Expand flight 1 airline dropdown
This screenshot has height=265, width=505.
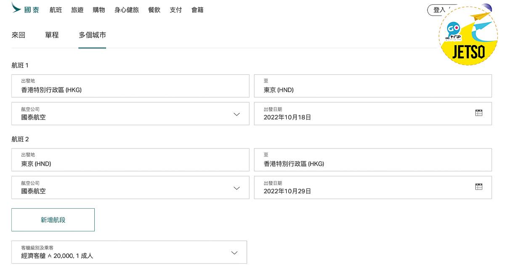pyautogui.click(x=237, y=114)
